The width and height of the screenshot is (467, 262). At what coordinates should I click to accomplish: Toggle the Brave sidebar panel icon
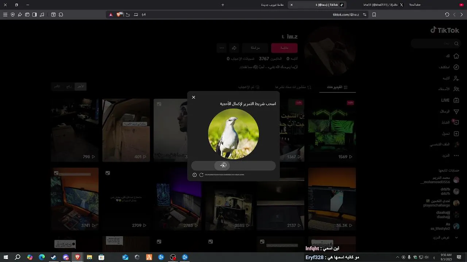pyautogui.click(x=34, y=15)
